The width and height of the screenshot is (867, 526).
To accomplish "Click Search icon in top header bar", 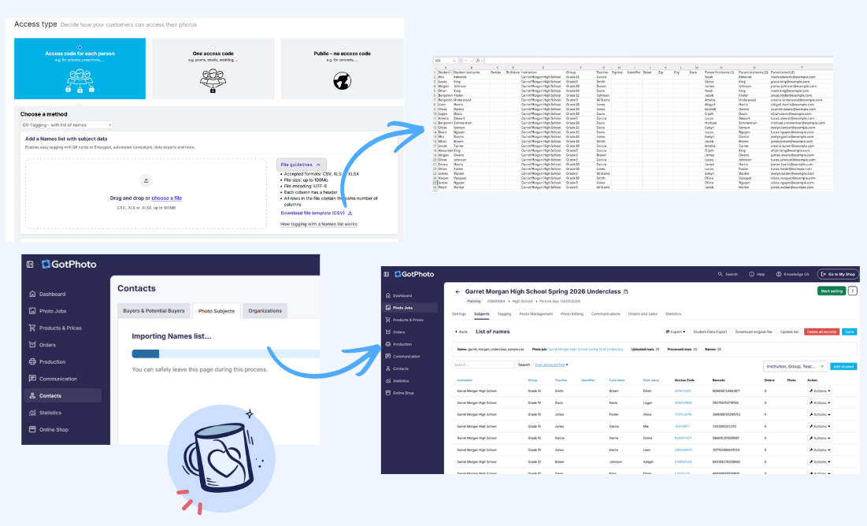I will (x=720, y=274).
